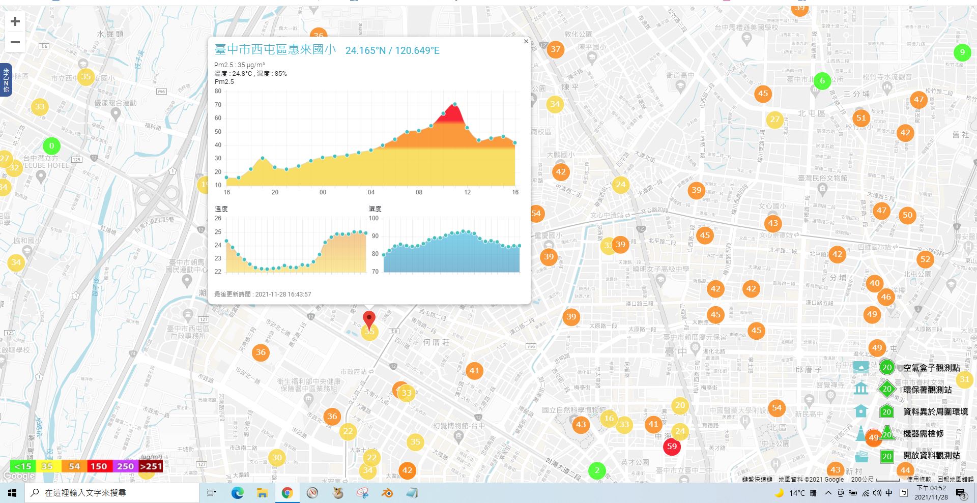Viewport: 977px width, 503px height.
Task: Open the Windows Start menu
Action: 12,493
